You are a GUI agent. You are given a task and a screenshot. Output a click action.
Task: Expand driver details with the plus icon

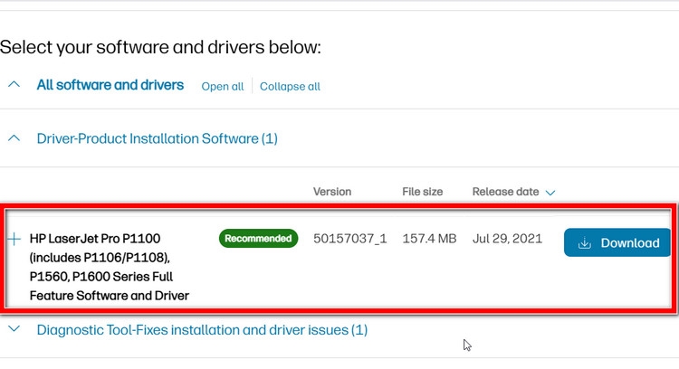coord(14,240)
